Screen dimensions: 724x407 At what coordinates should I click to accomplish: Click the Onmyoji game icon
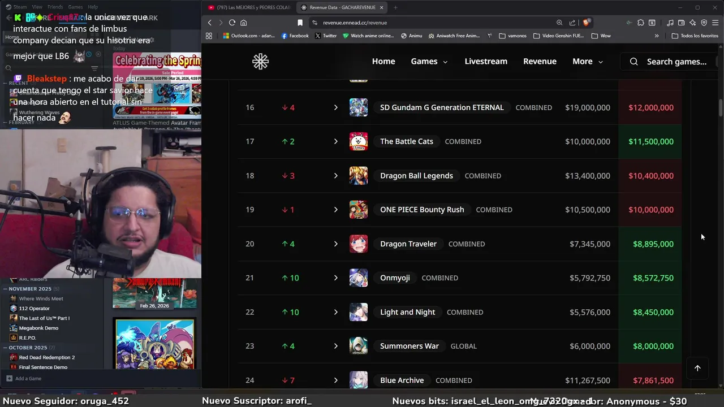tap(359, 278)
